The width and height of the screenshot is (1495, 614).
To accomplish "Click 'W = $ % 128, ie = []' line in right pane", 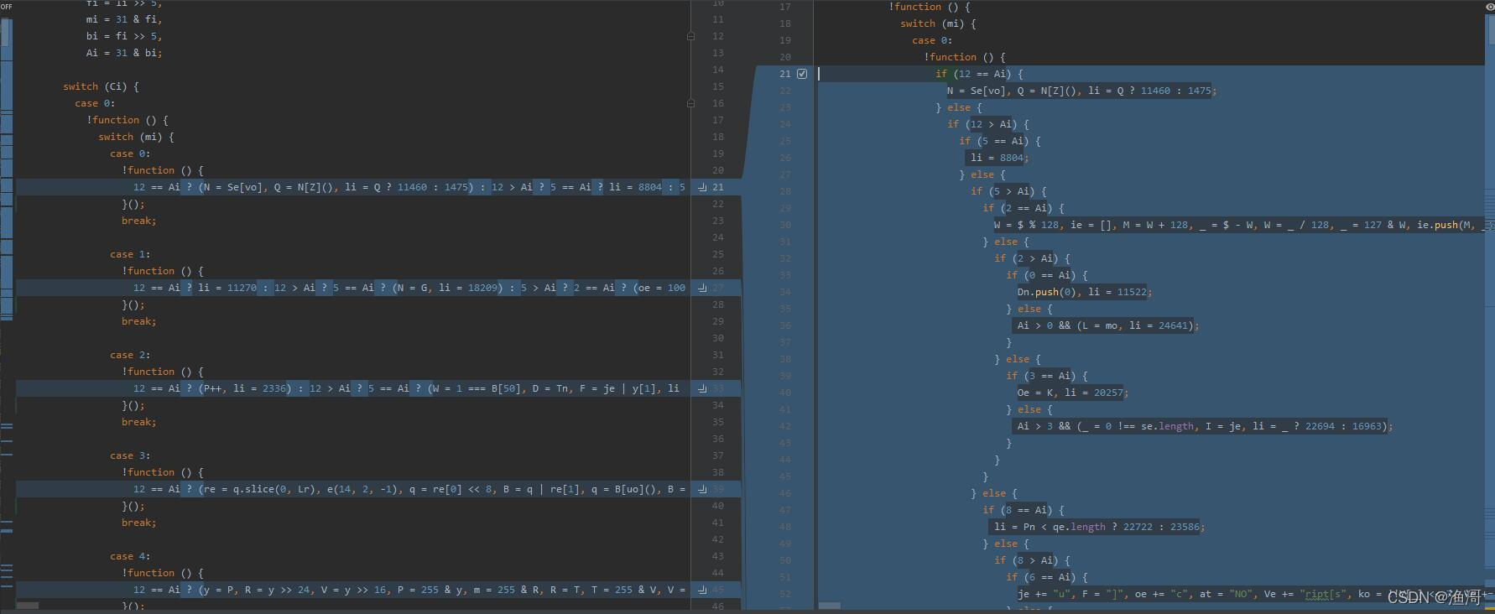I will [x=1240, y=225].
